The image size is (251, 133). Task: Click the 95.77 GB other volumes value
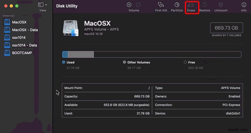(134, 68)
